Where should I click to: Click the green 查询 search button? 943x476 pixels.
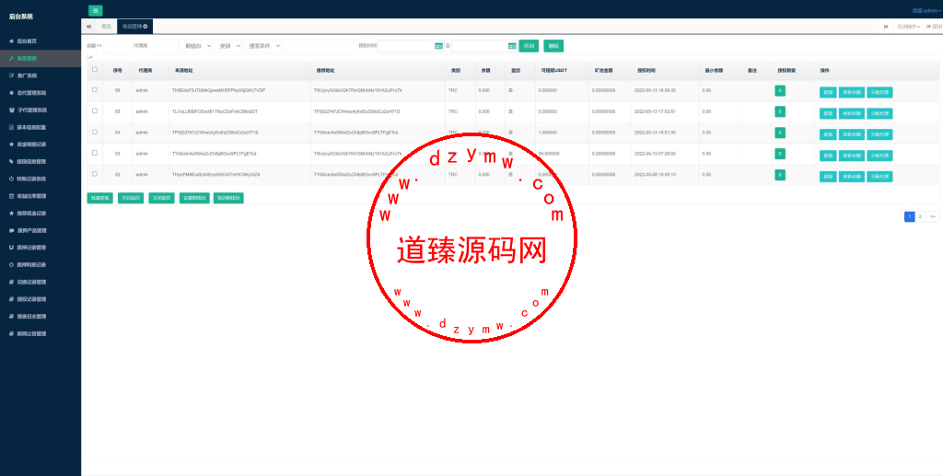[529, 46]
